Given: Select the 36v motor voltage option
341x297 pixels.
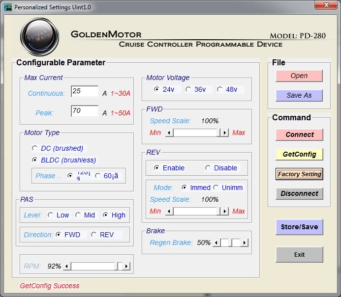Looking at the screenshot, I should (x=188, y=89).
